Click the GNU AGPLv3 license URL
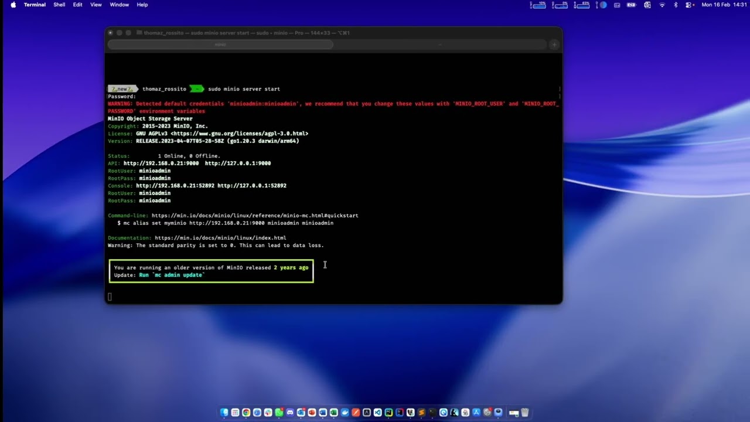The height and width of the screenshot is (422, 750). click(239, 134)
